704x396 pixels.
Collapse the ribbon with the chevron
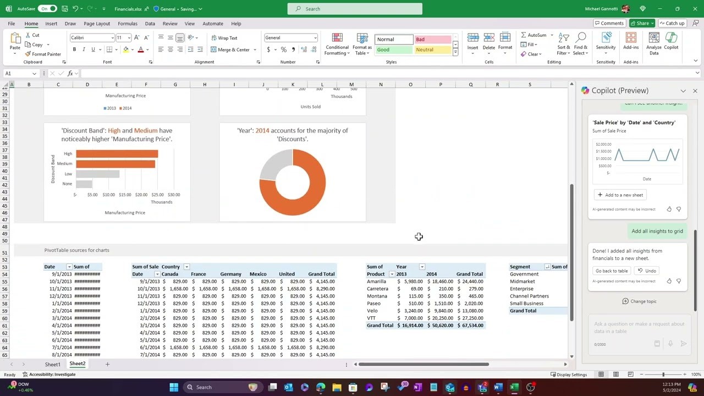coord(696,61)
